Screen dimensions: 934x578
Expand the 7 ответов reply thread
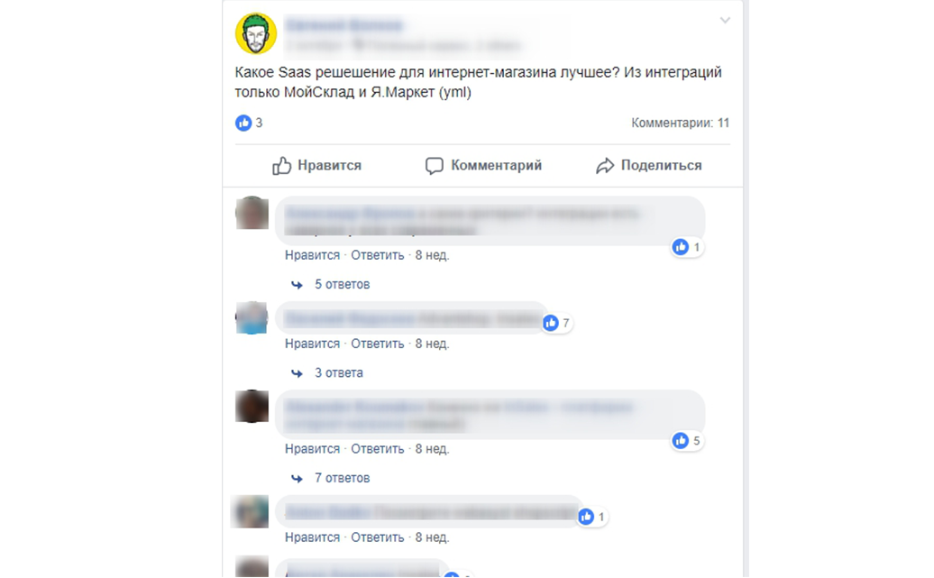[x=342, y=478]
